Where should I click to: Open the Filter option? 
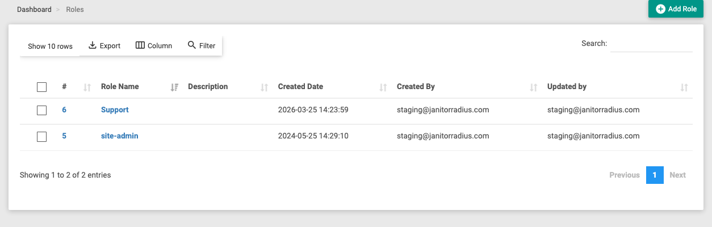coord(202,46)
